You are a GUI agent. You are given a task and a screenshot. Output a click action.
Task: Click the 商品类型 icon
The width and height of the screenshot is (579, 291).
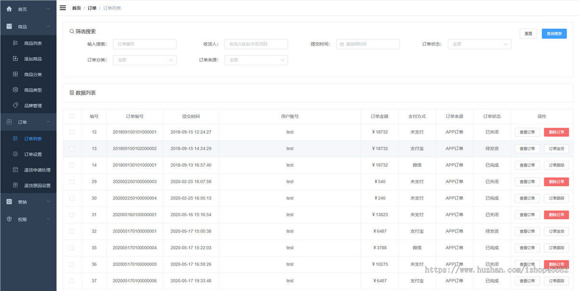tap(15, 90)
